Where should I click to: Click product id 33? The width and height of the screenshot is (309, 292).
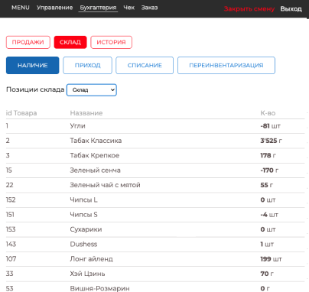(9, 274)
